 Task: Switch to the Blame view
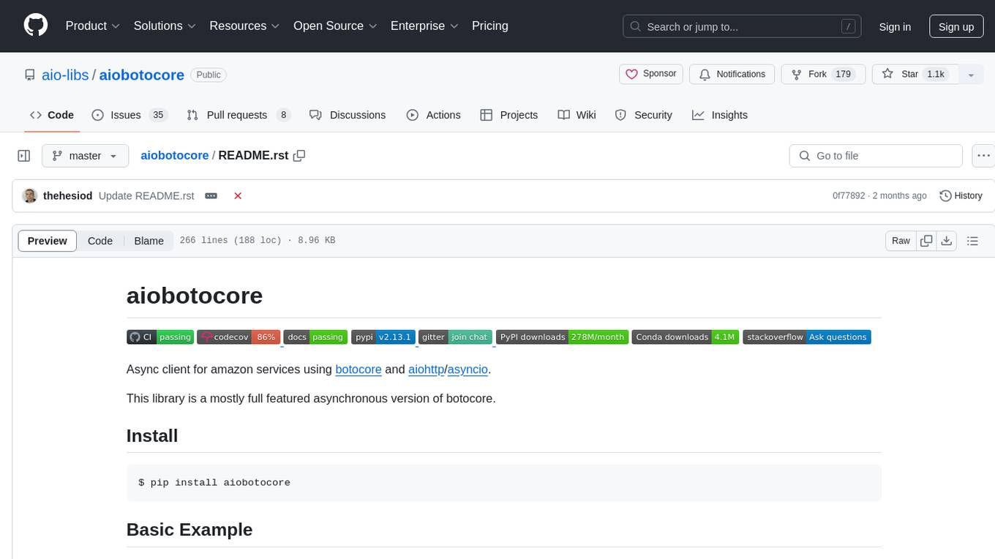pos(149,241)
